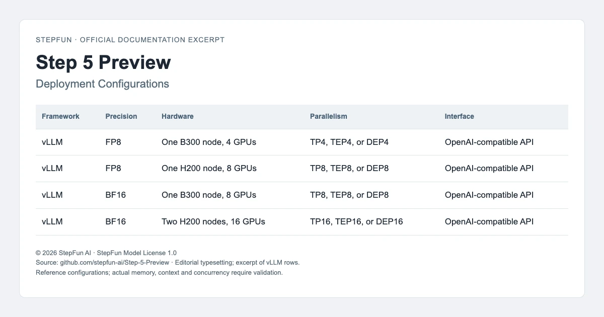604x317 pixels.
Task: Select "OpenAI-compatible API" in the Two H200 nodes row
Action: (489, 221)
